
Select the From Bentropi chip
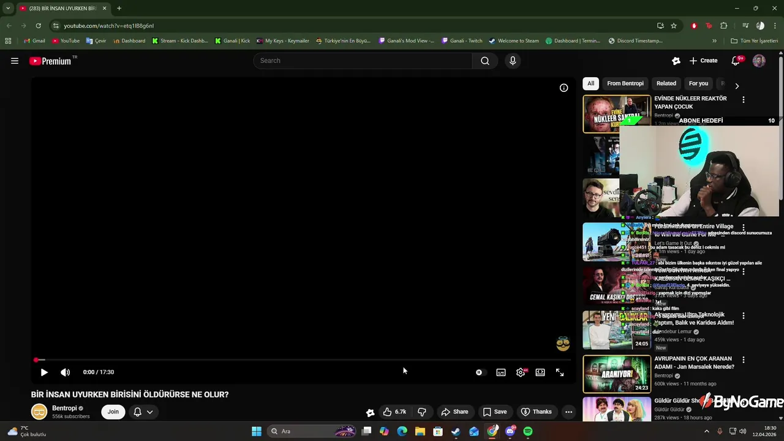pyautogui.click(x=625, y=83)
